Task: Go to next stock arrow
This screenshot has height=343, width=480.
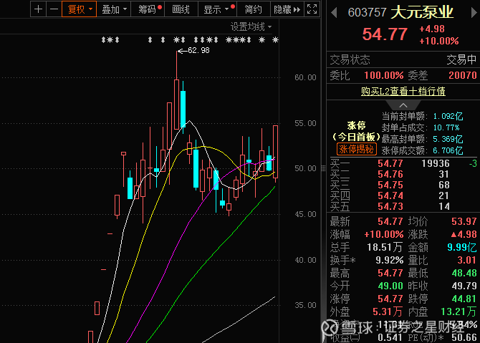Action: pos(474,13)
